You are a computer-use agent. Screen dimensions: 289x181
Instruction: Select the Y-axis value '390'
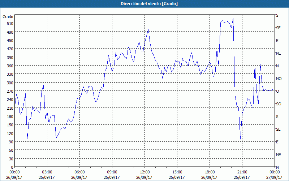coord(10,58)
